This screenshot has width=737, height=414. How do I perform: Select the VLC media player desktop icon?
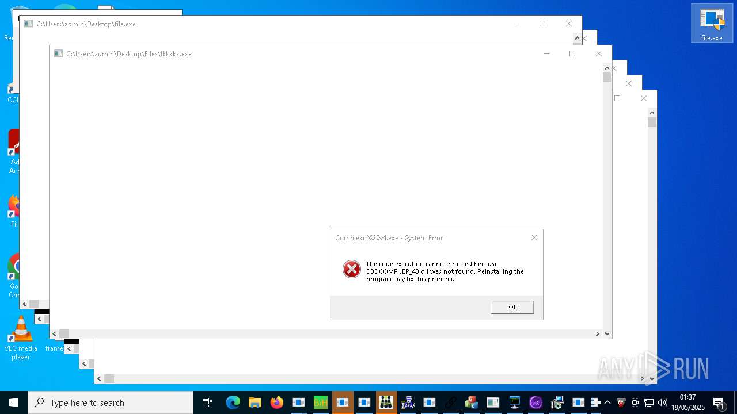click(x=21, y=338)
